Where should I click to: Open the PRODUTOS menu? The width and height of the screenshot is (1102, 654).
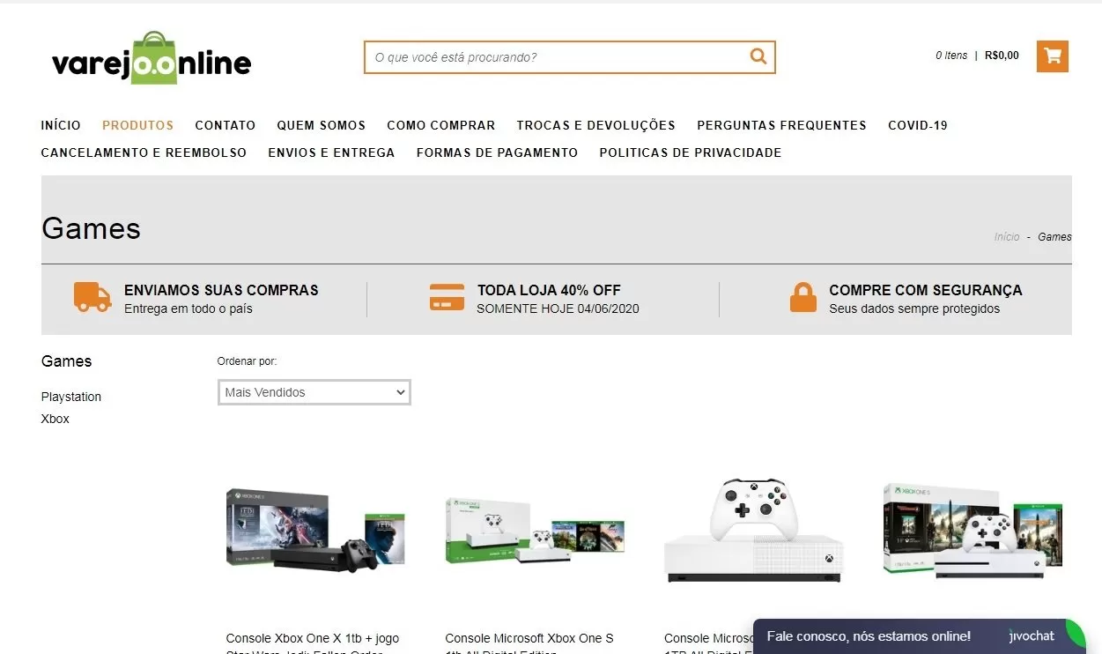138,125
